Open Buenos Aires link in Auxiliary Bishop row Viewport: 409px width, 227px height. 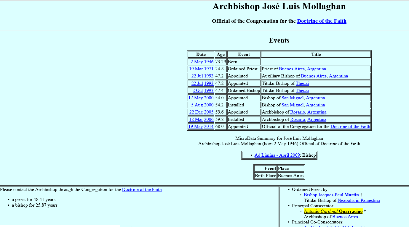pos(314,76)
